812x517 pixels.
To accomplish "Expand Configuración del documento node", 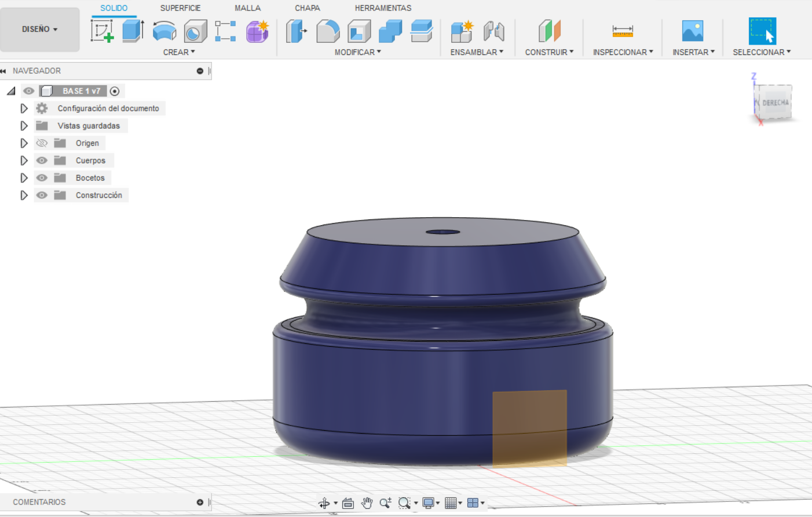I will pos(24,108).
